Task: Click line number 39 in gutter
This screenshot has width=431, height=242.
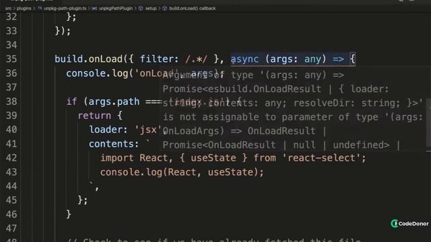Action: pyautogui.click(x=11, y=116)
